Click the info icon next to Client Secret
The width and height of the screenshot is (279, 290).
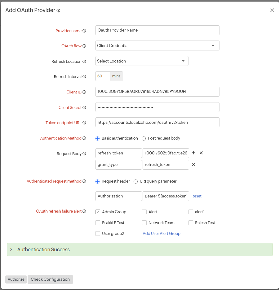click(84, 107)
